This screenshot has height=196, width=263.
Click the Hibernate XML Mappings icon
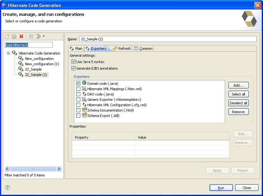(84, 89)
